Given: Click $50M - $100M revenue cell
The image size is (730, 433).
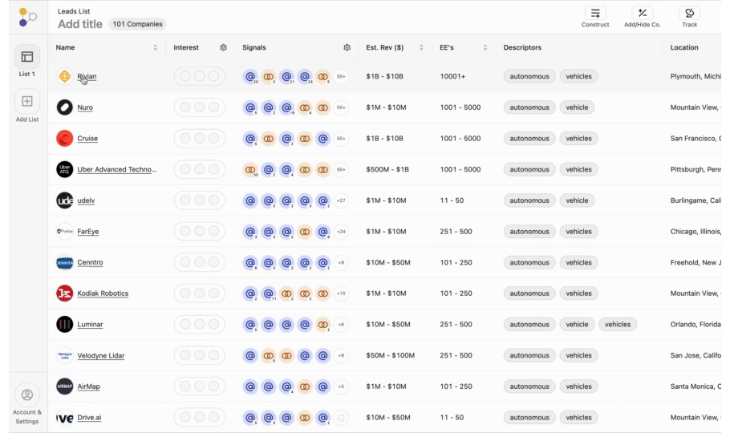Looking at the screenshot, I should tap(390, 355).
